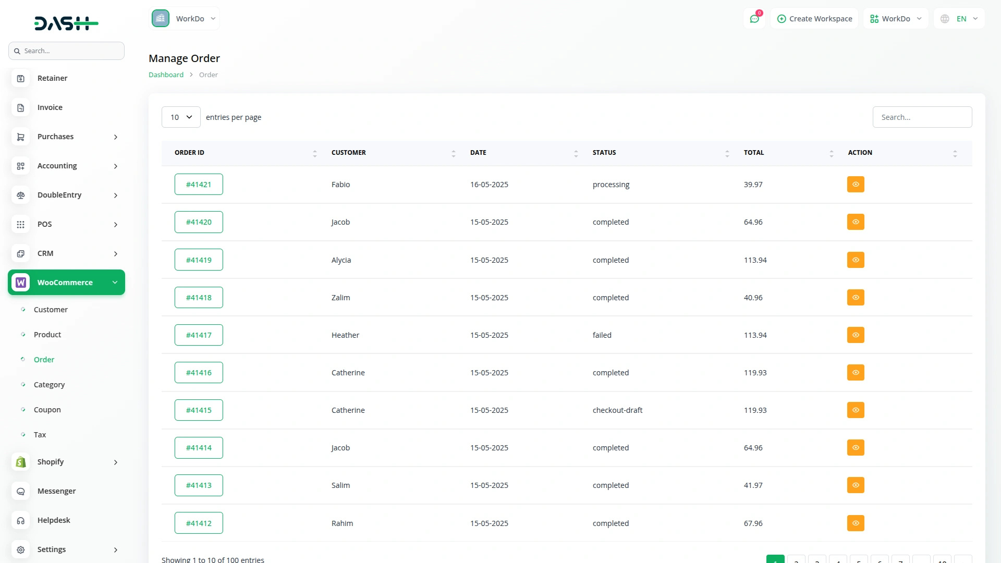The height and width of the screenshot is (563, 1001).
Task: Click inside the table search field
Action: (x=922, y=117)
